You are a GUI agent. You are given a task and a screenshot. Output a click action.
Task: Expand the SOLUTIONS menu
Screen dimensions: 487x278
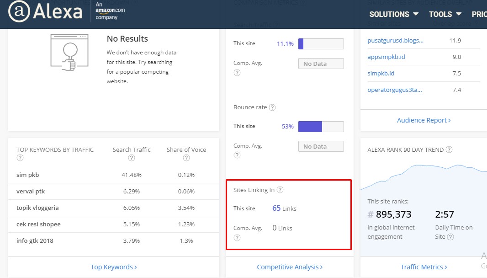[x=394, y=14]
